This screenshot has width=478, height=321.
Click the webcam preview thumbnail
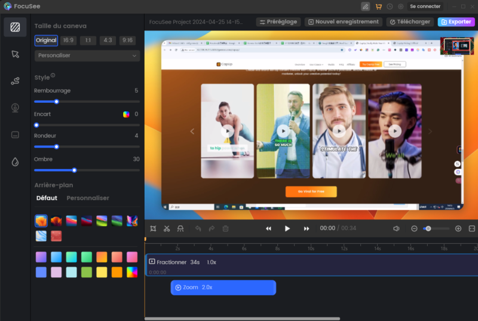pyautogui.click(x=456, y=46)
